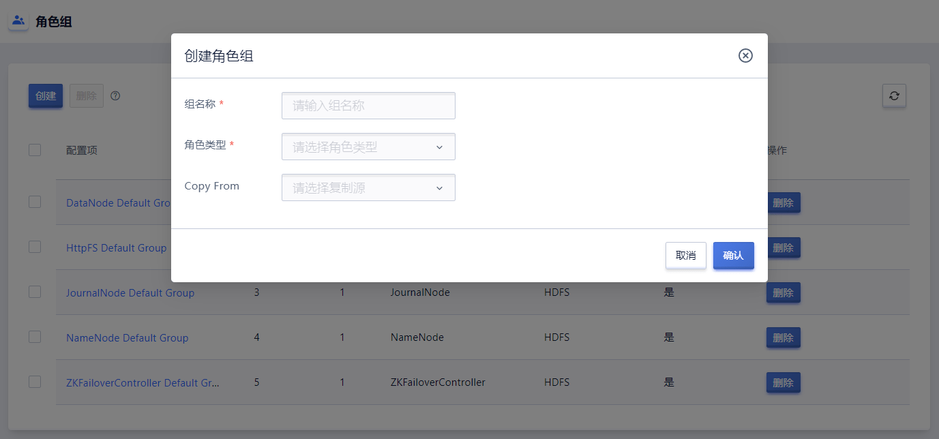Click the ZKFailoverController role type cell
The height and width of the screenshot is (439, 939).
coord(438,382)
